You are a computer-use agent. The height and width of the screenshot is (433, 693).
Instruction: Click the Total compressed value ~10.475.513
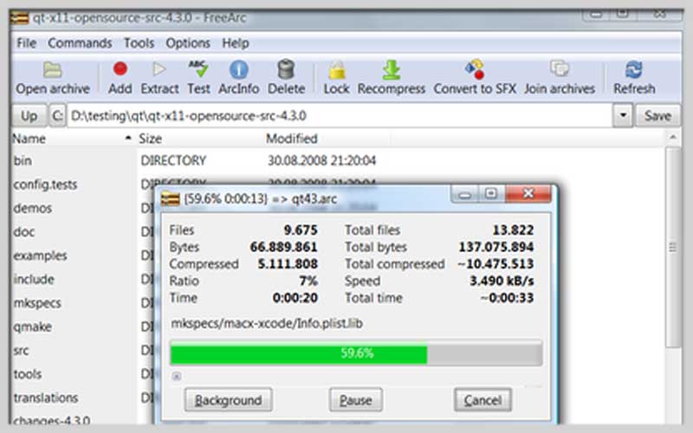pyautogui.click(x=495, y=264)
